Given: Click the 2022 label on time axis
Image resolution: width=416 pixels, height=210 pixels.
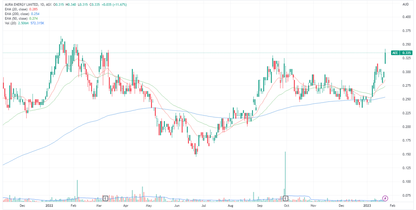Looking at the screenshot, I should (x=49, y=205).
